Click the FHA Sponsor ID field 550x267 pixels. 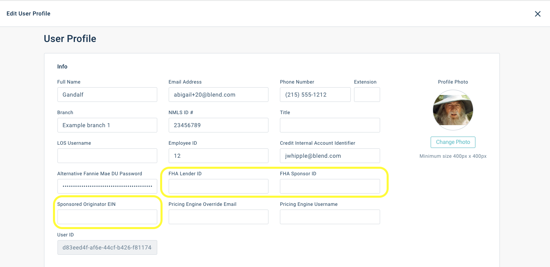[330, 186]
